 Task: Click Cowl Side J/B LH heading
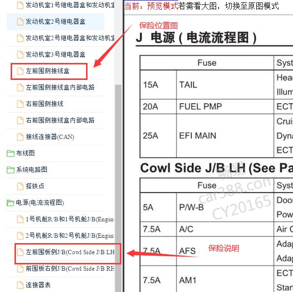point(217,168)
